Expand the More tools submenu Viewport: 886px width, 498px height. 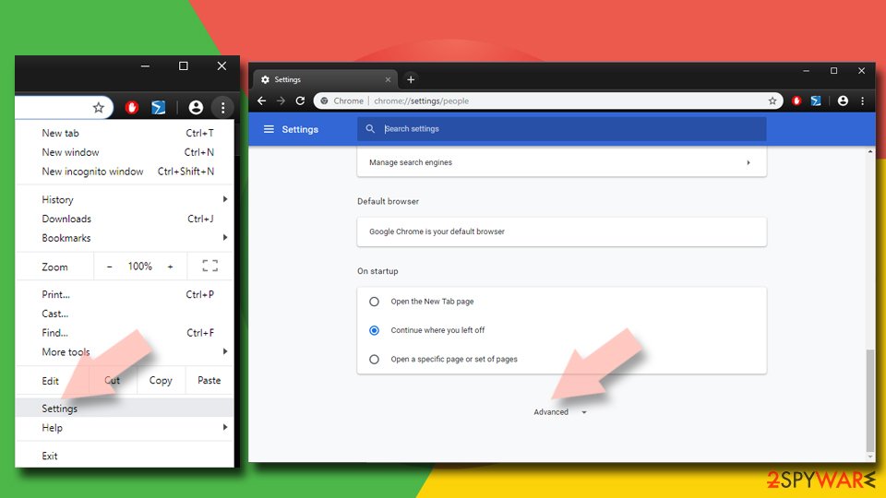click(225, 351)
